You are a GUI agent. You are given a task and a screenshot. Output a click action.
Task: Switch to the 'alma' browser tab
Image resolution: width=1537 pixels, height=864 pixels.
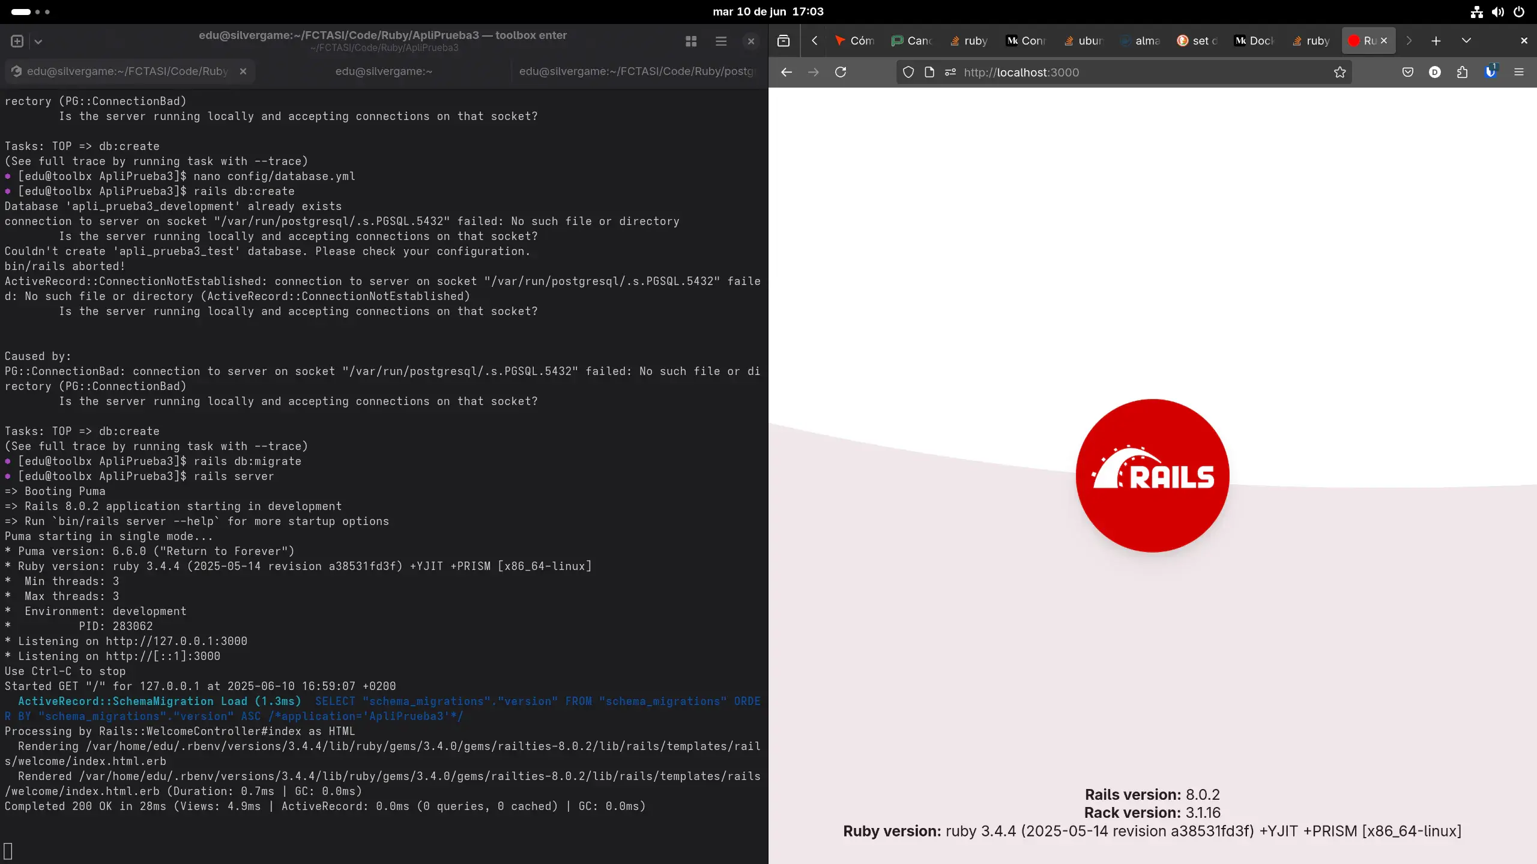coord(1140,41)
